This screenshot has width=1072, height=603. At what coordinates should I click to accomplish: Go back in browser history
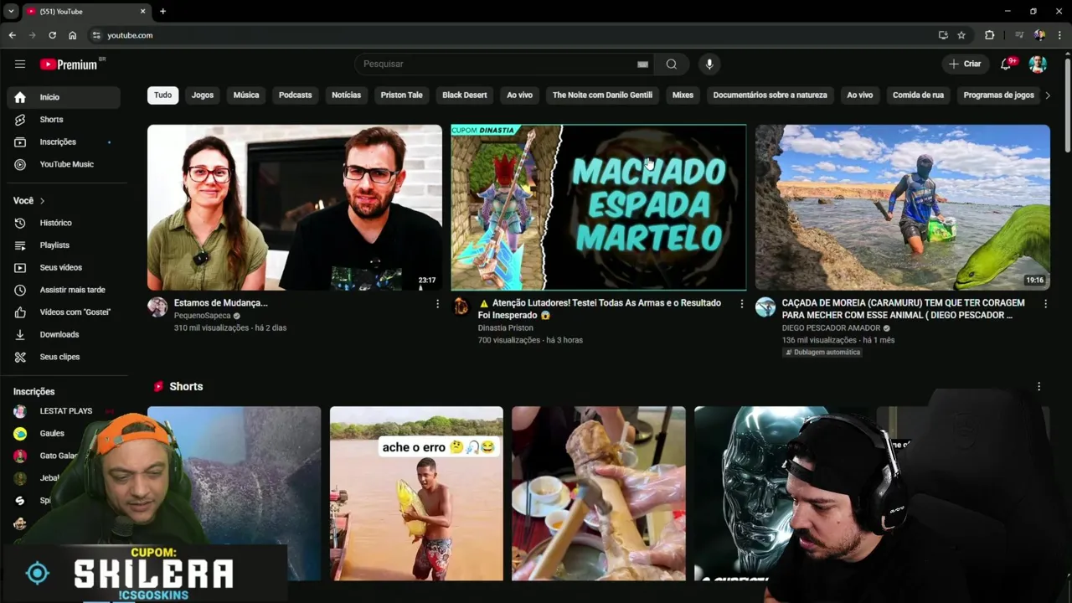[12, 35]
